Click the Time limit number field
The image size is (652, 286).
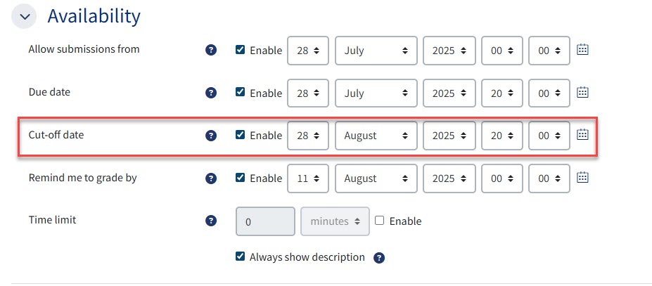tap(265, 221)
